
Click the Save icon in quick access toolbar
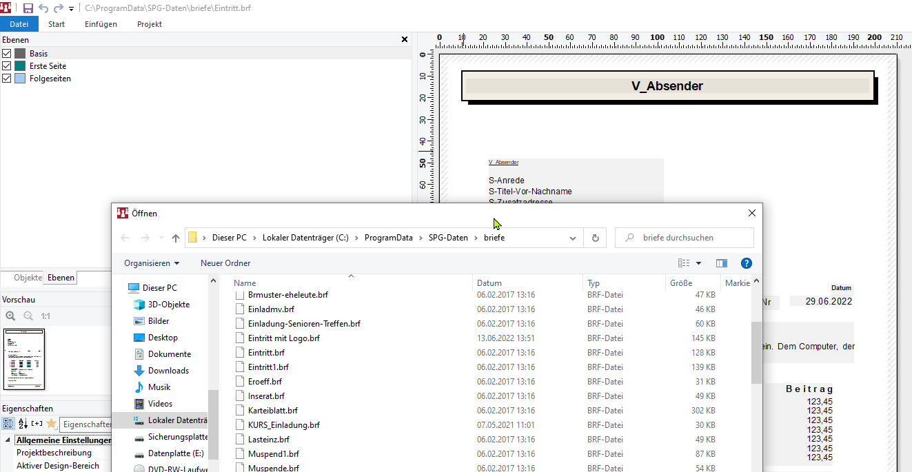click(x=28, y=8)
